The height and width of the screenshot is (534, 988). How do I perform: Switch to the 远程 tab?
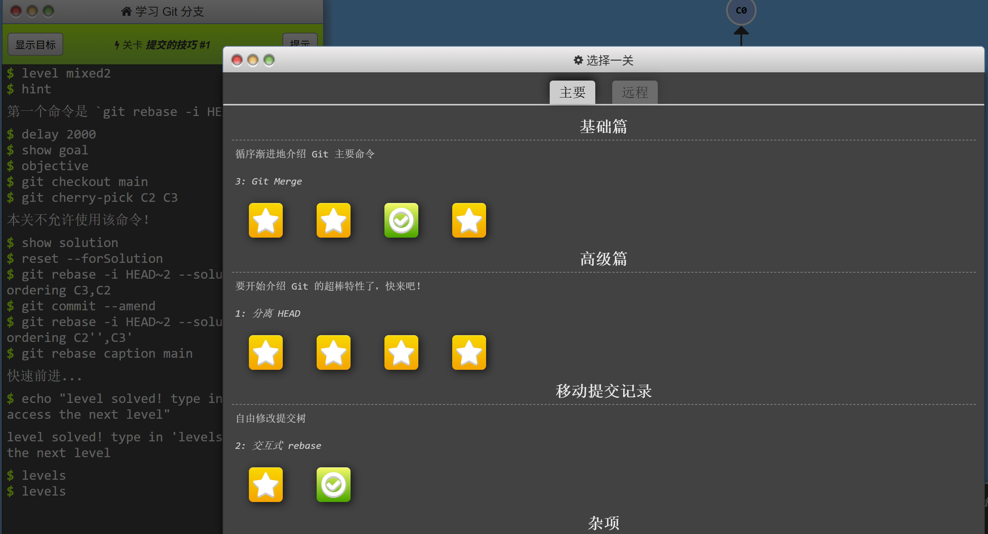(635, 93)
